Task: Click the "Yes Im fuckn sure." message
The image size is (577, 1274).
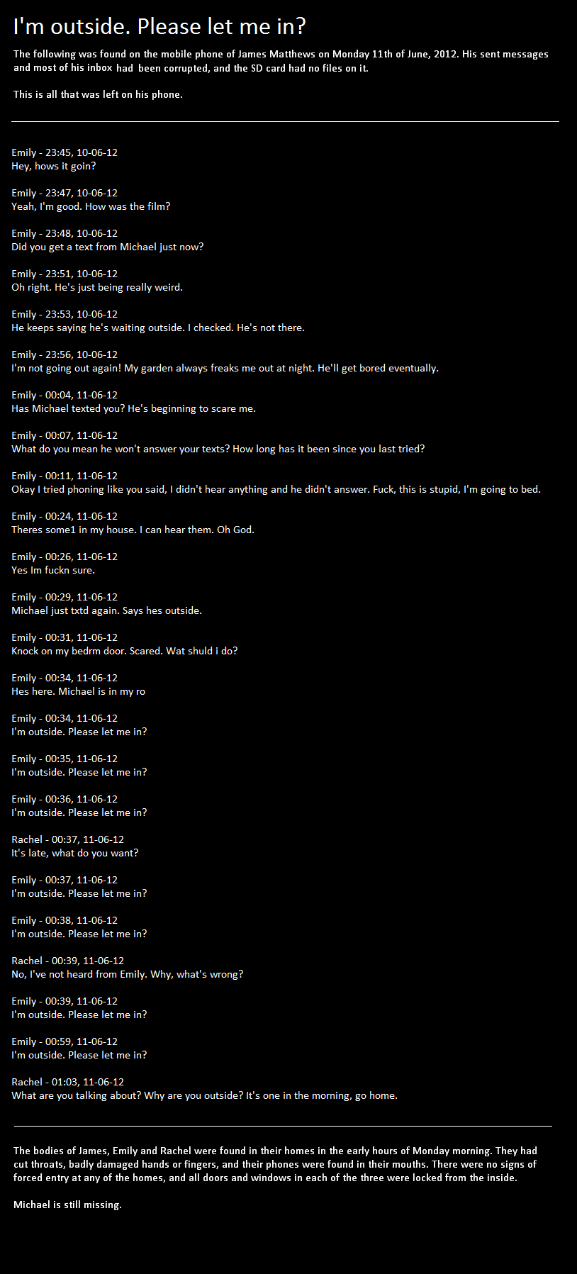Action: coord(53,570)
